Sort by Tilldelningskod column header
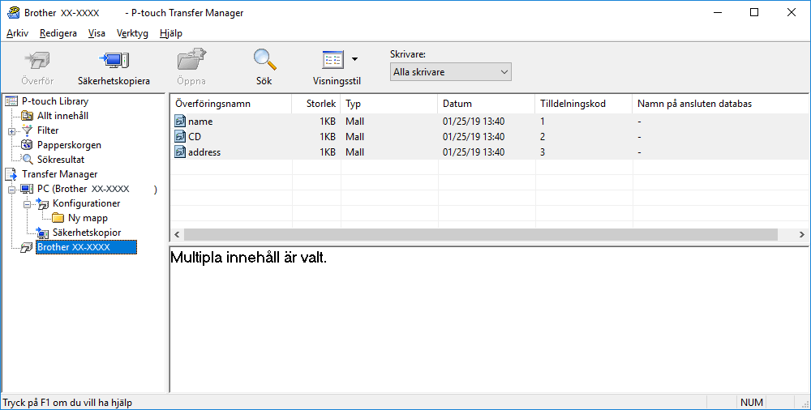The width and height of the screenshot is (811, 410). tap(583, 104)
